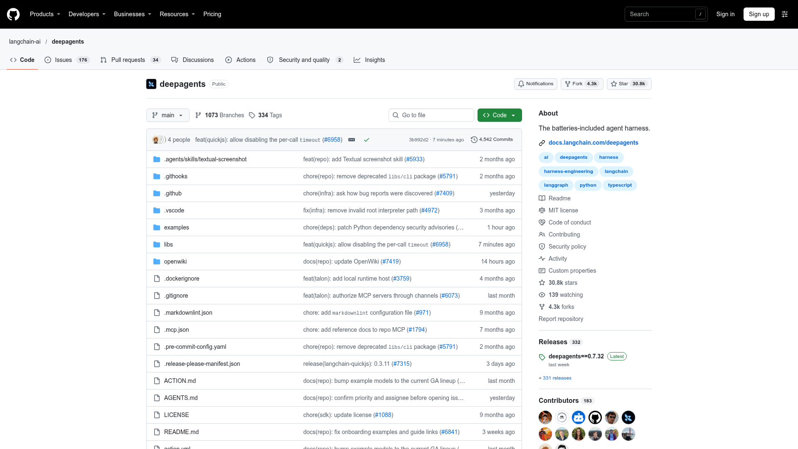Viewport: 798px width, 449px height.
Task: Click the Notifications button
Action: (x=535, y=84)
